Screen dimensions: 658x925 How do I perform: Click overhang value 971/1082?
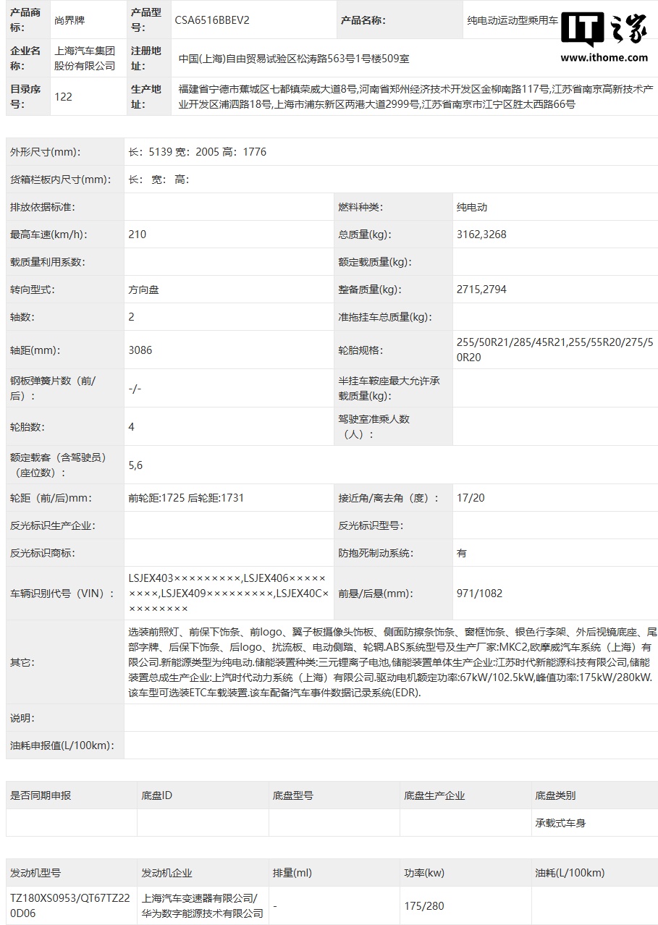(x=479, y=594)
